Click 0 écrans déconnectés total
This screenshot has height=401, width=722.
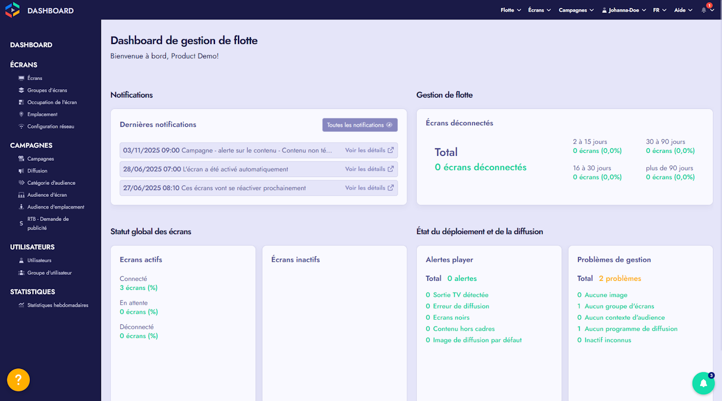point(481,167)
